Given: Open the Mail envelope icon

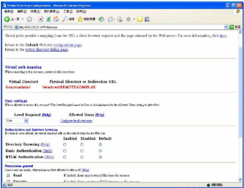Looking at the screenshot, I should pyautogui.click(x=110, y=19).
